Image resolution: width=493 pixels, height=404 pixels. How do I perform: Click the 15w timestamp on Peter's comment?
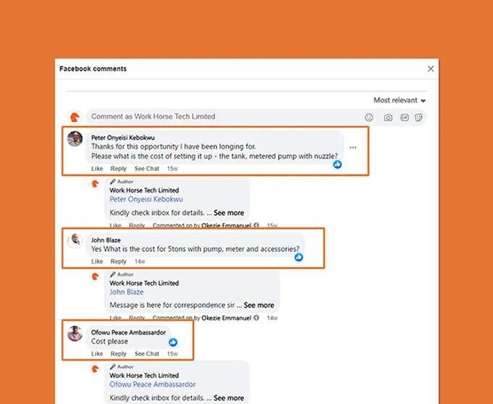pos(172,169)
